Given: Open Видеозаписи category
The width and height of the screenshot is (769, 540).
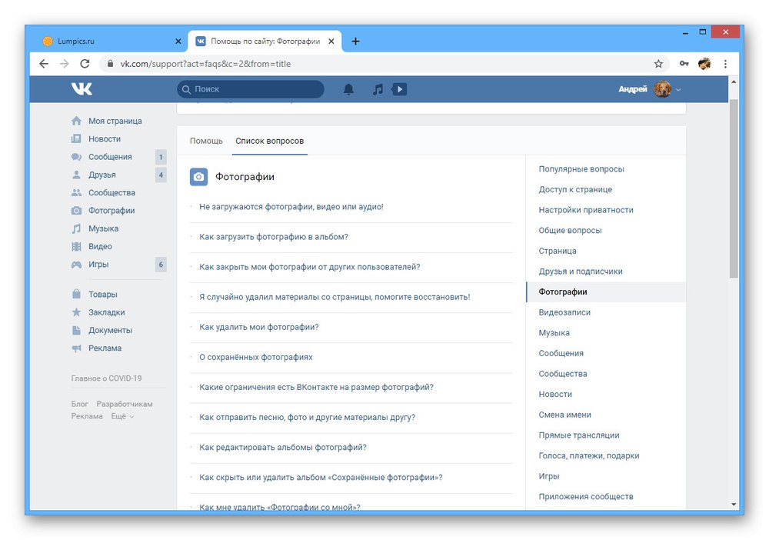Looking at the screenshot, I should [x=564, y=312].
